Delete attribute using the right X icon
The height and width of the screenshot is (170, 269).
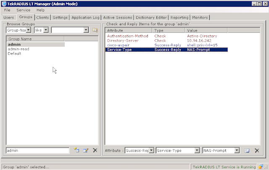(x=257, y=151)
